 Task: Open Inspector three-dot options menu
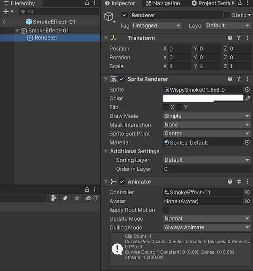(247, 3)
